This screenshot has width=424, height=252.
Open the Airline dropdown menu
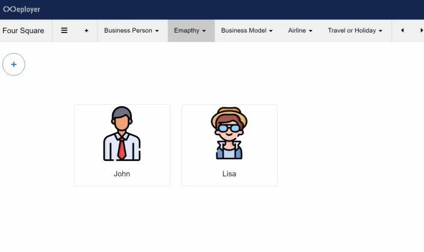(x=300, y=31)
